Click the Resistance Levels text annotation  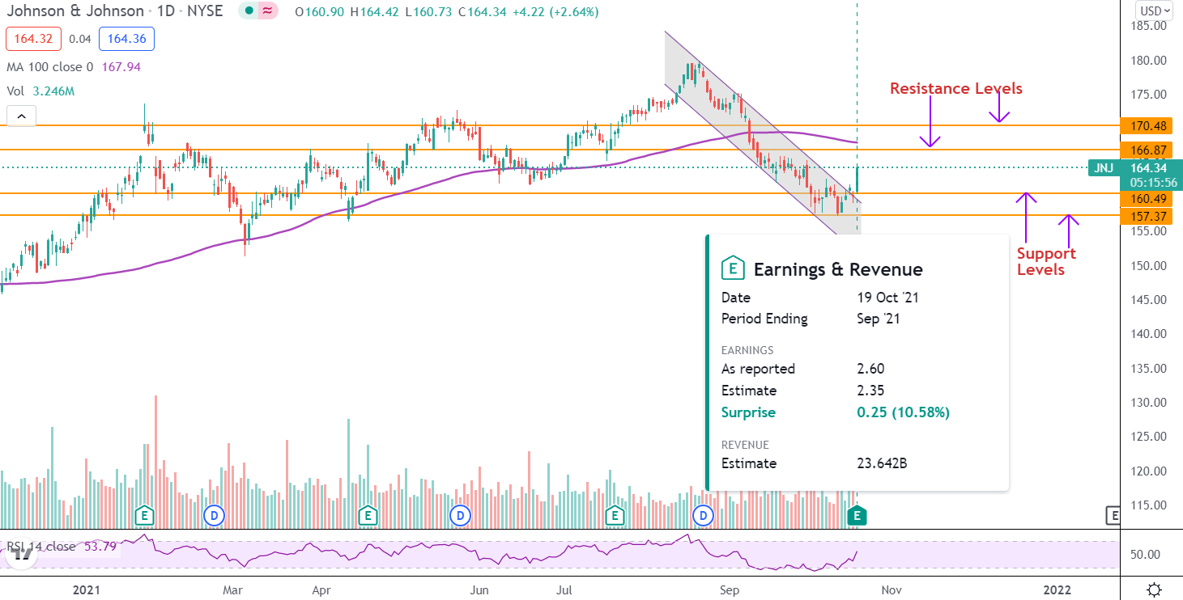(x=955, y=88)
